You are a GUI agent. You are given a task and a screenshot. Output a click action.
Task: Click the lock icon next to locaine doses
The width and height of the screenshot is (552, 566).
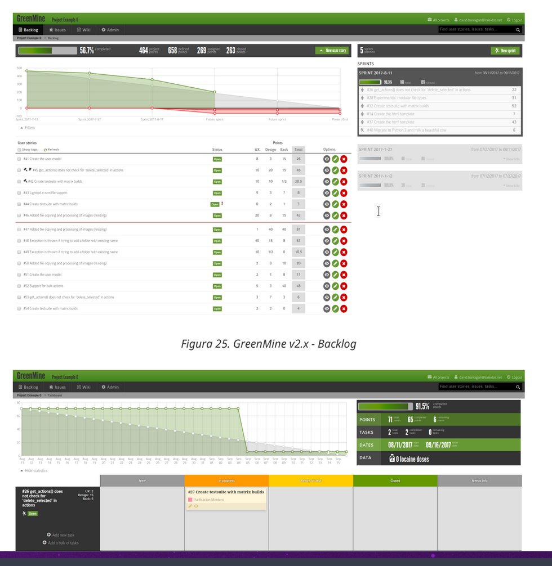pyautogui.click(x=392, y=459)
